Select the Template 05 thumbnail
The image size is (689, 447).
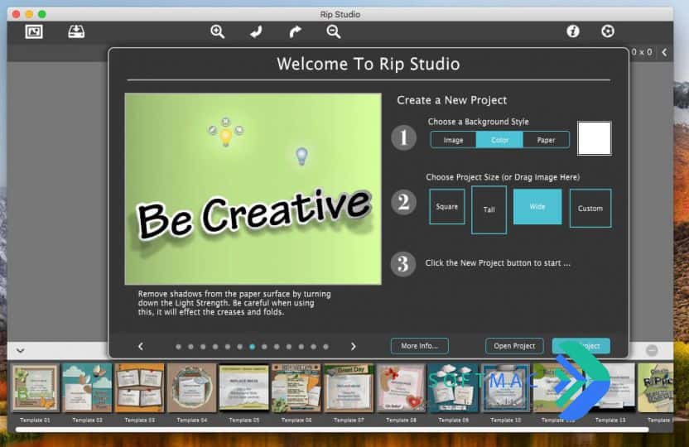[243, 387]
